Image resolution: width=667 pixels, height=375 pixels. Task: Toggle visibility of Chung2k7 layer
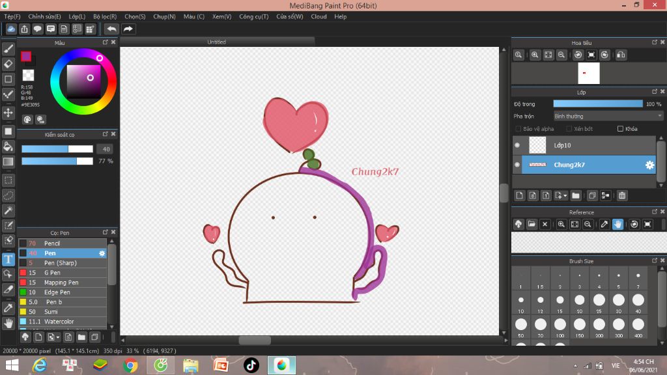[x=517, y=165]
